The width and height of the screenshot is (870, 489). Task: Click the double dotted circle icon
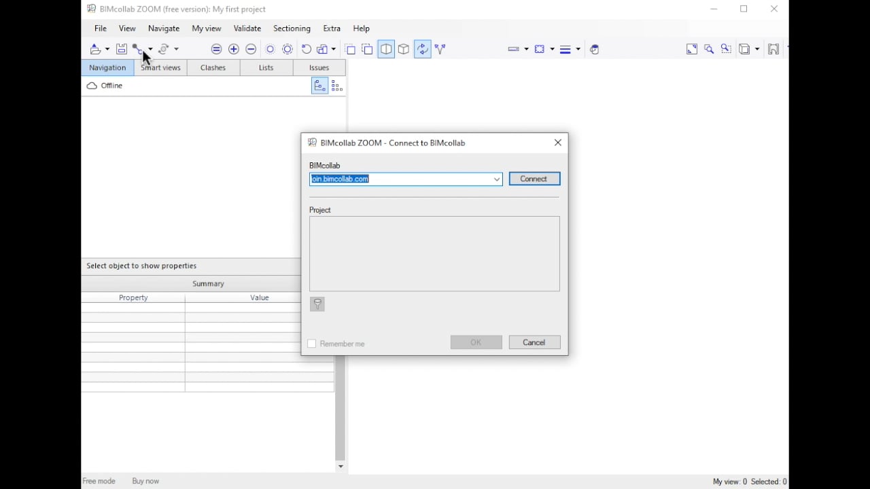[288, 49]
